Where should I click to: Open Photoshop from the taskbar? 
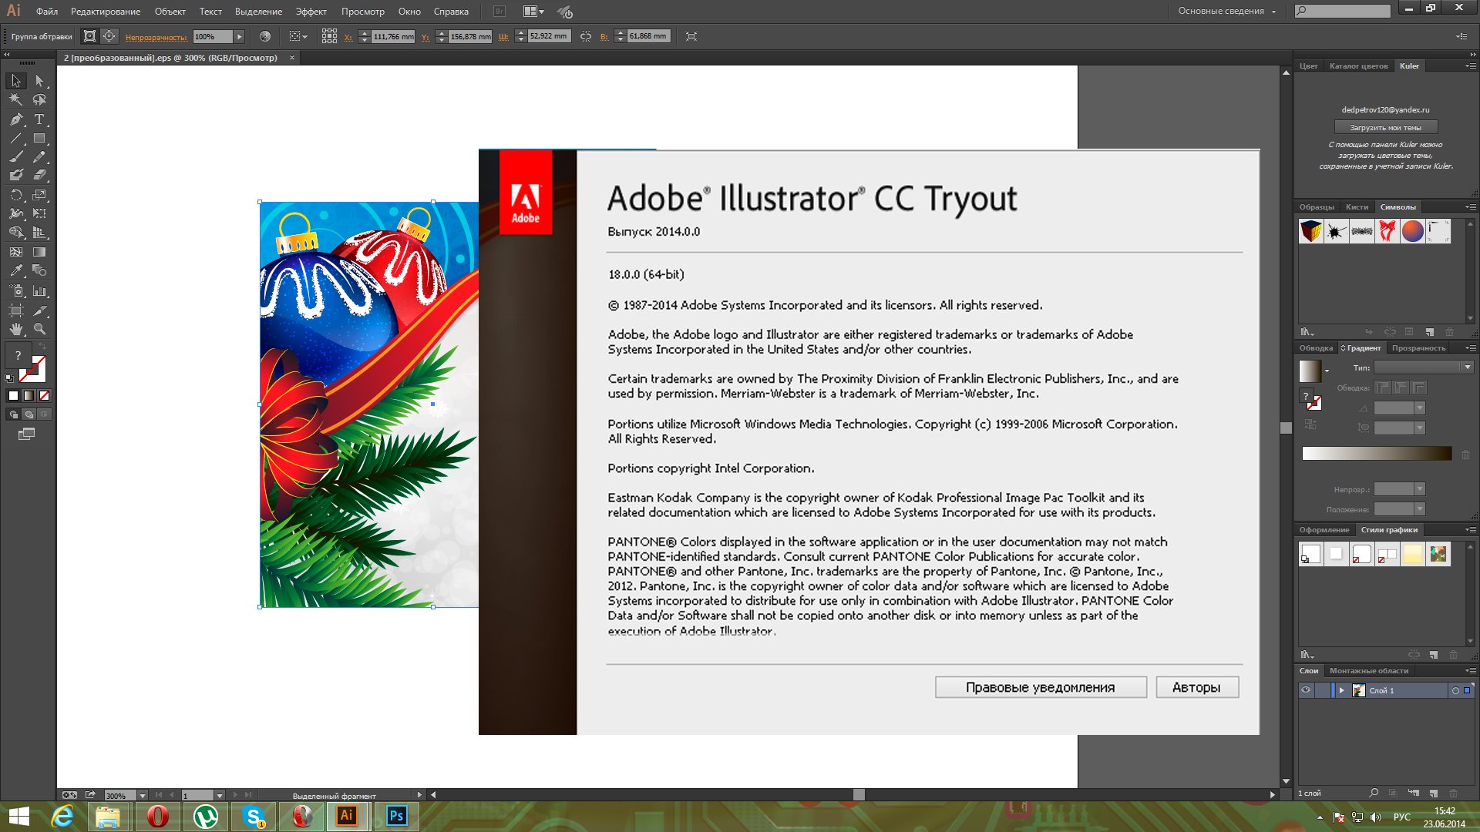(396, 816)
